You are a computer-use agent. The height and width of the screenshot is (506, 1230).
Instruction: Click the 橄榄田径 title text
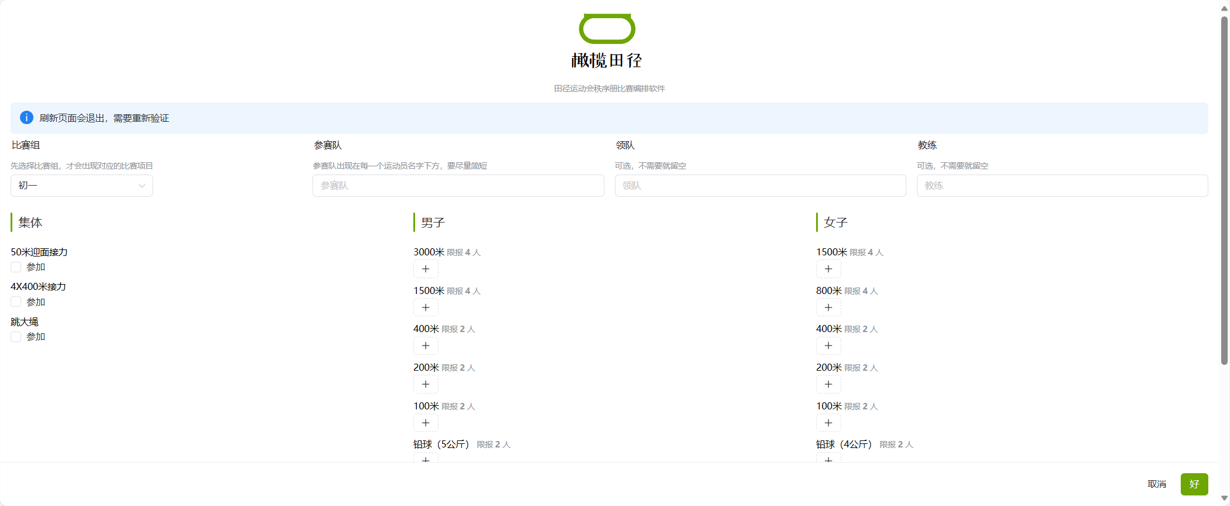point(607,60)
